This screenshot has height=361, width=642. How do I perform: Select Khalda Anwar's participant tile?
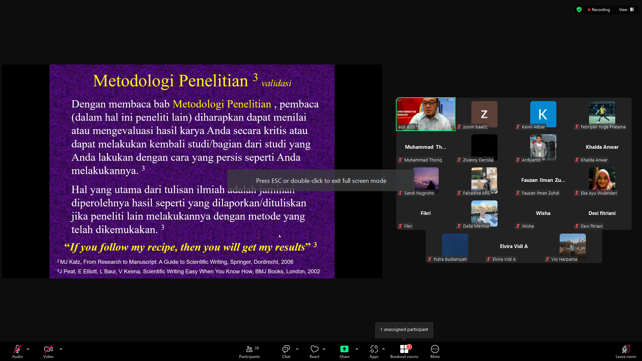coord(602,147)
